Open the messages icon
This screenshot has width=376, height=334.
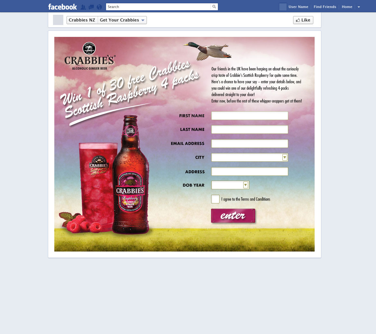tap(91, 7)
